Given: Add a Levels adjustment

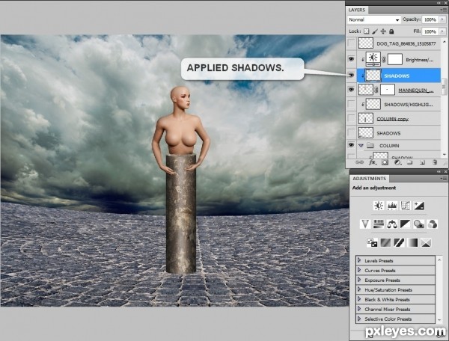Looking at the screenshot, I should 392,206.
